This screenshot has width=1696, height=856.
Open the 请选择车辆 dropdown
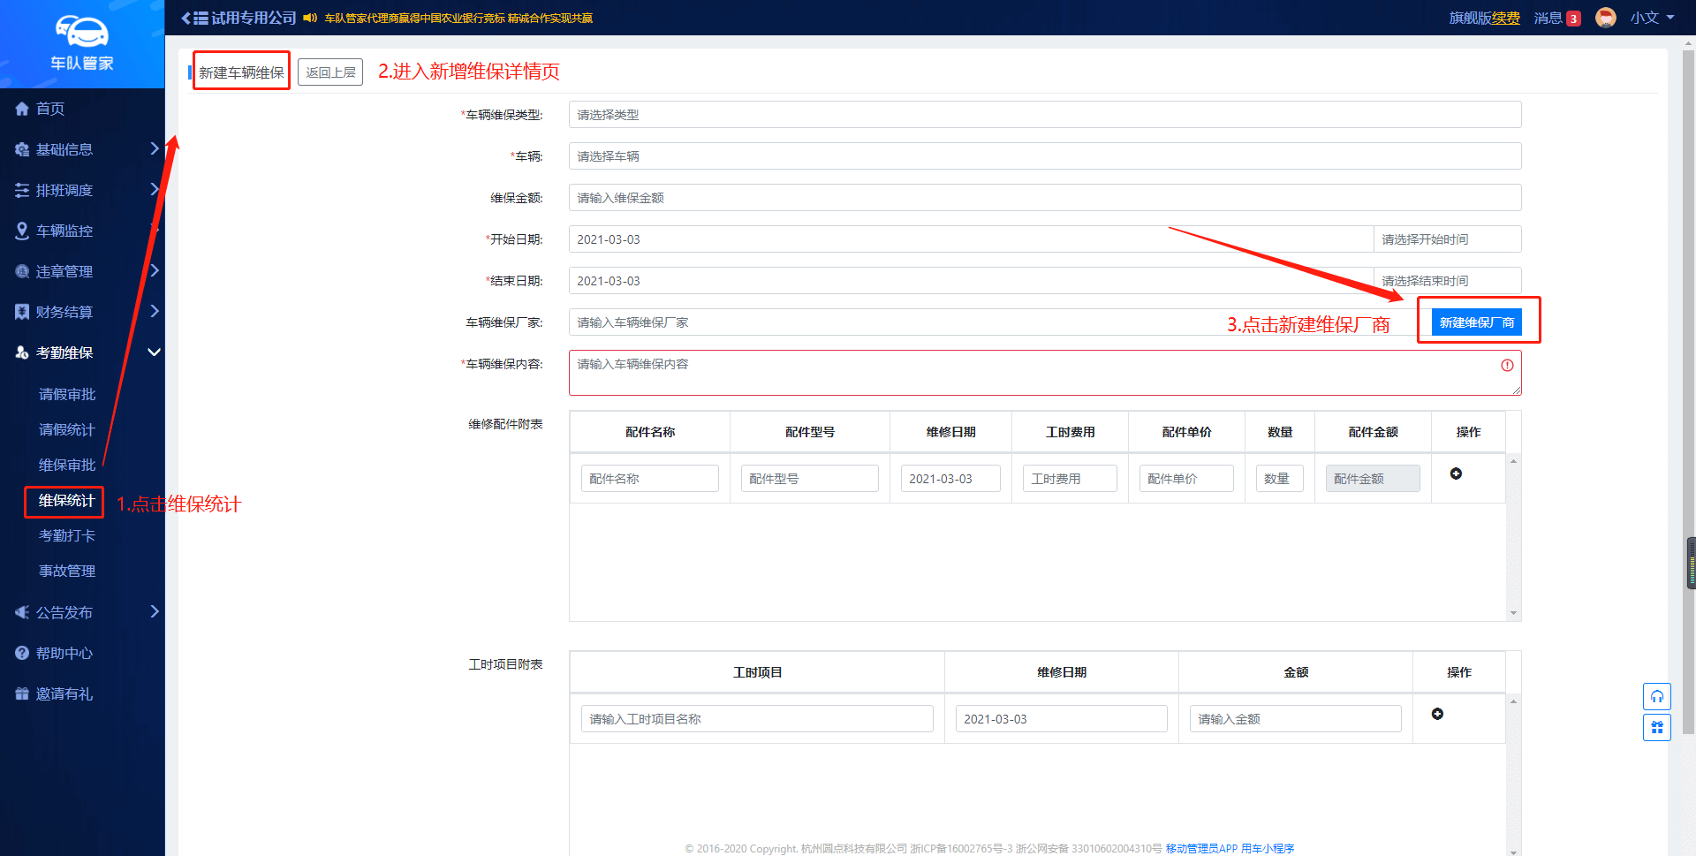coord(1044,156)
